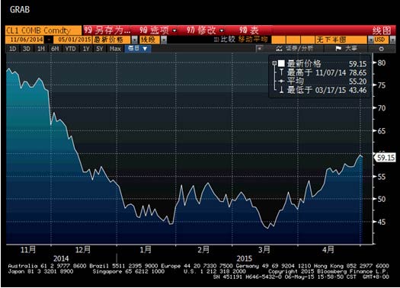Click the 98 表 table button

coord(249,30)
